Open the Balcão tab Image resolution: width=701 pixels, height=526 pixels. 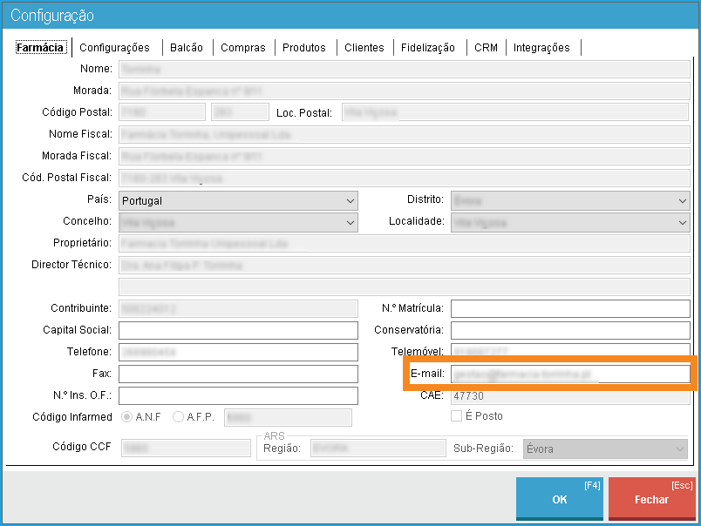[187, 48]
